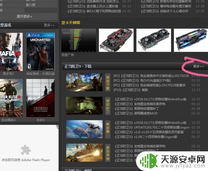Click the puzzle-piece Flash plugin icon
This screenshot has height=171, width=208.
point(26,150)
